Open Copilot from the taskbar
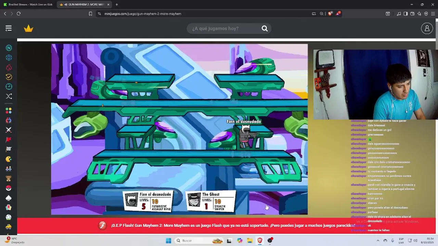 (x=240, y=241)
